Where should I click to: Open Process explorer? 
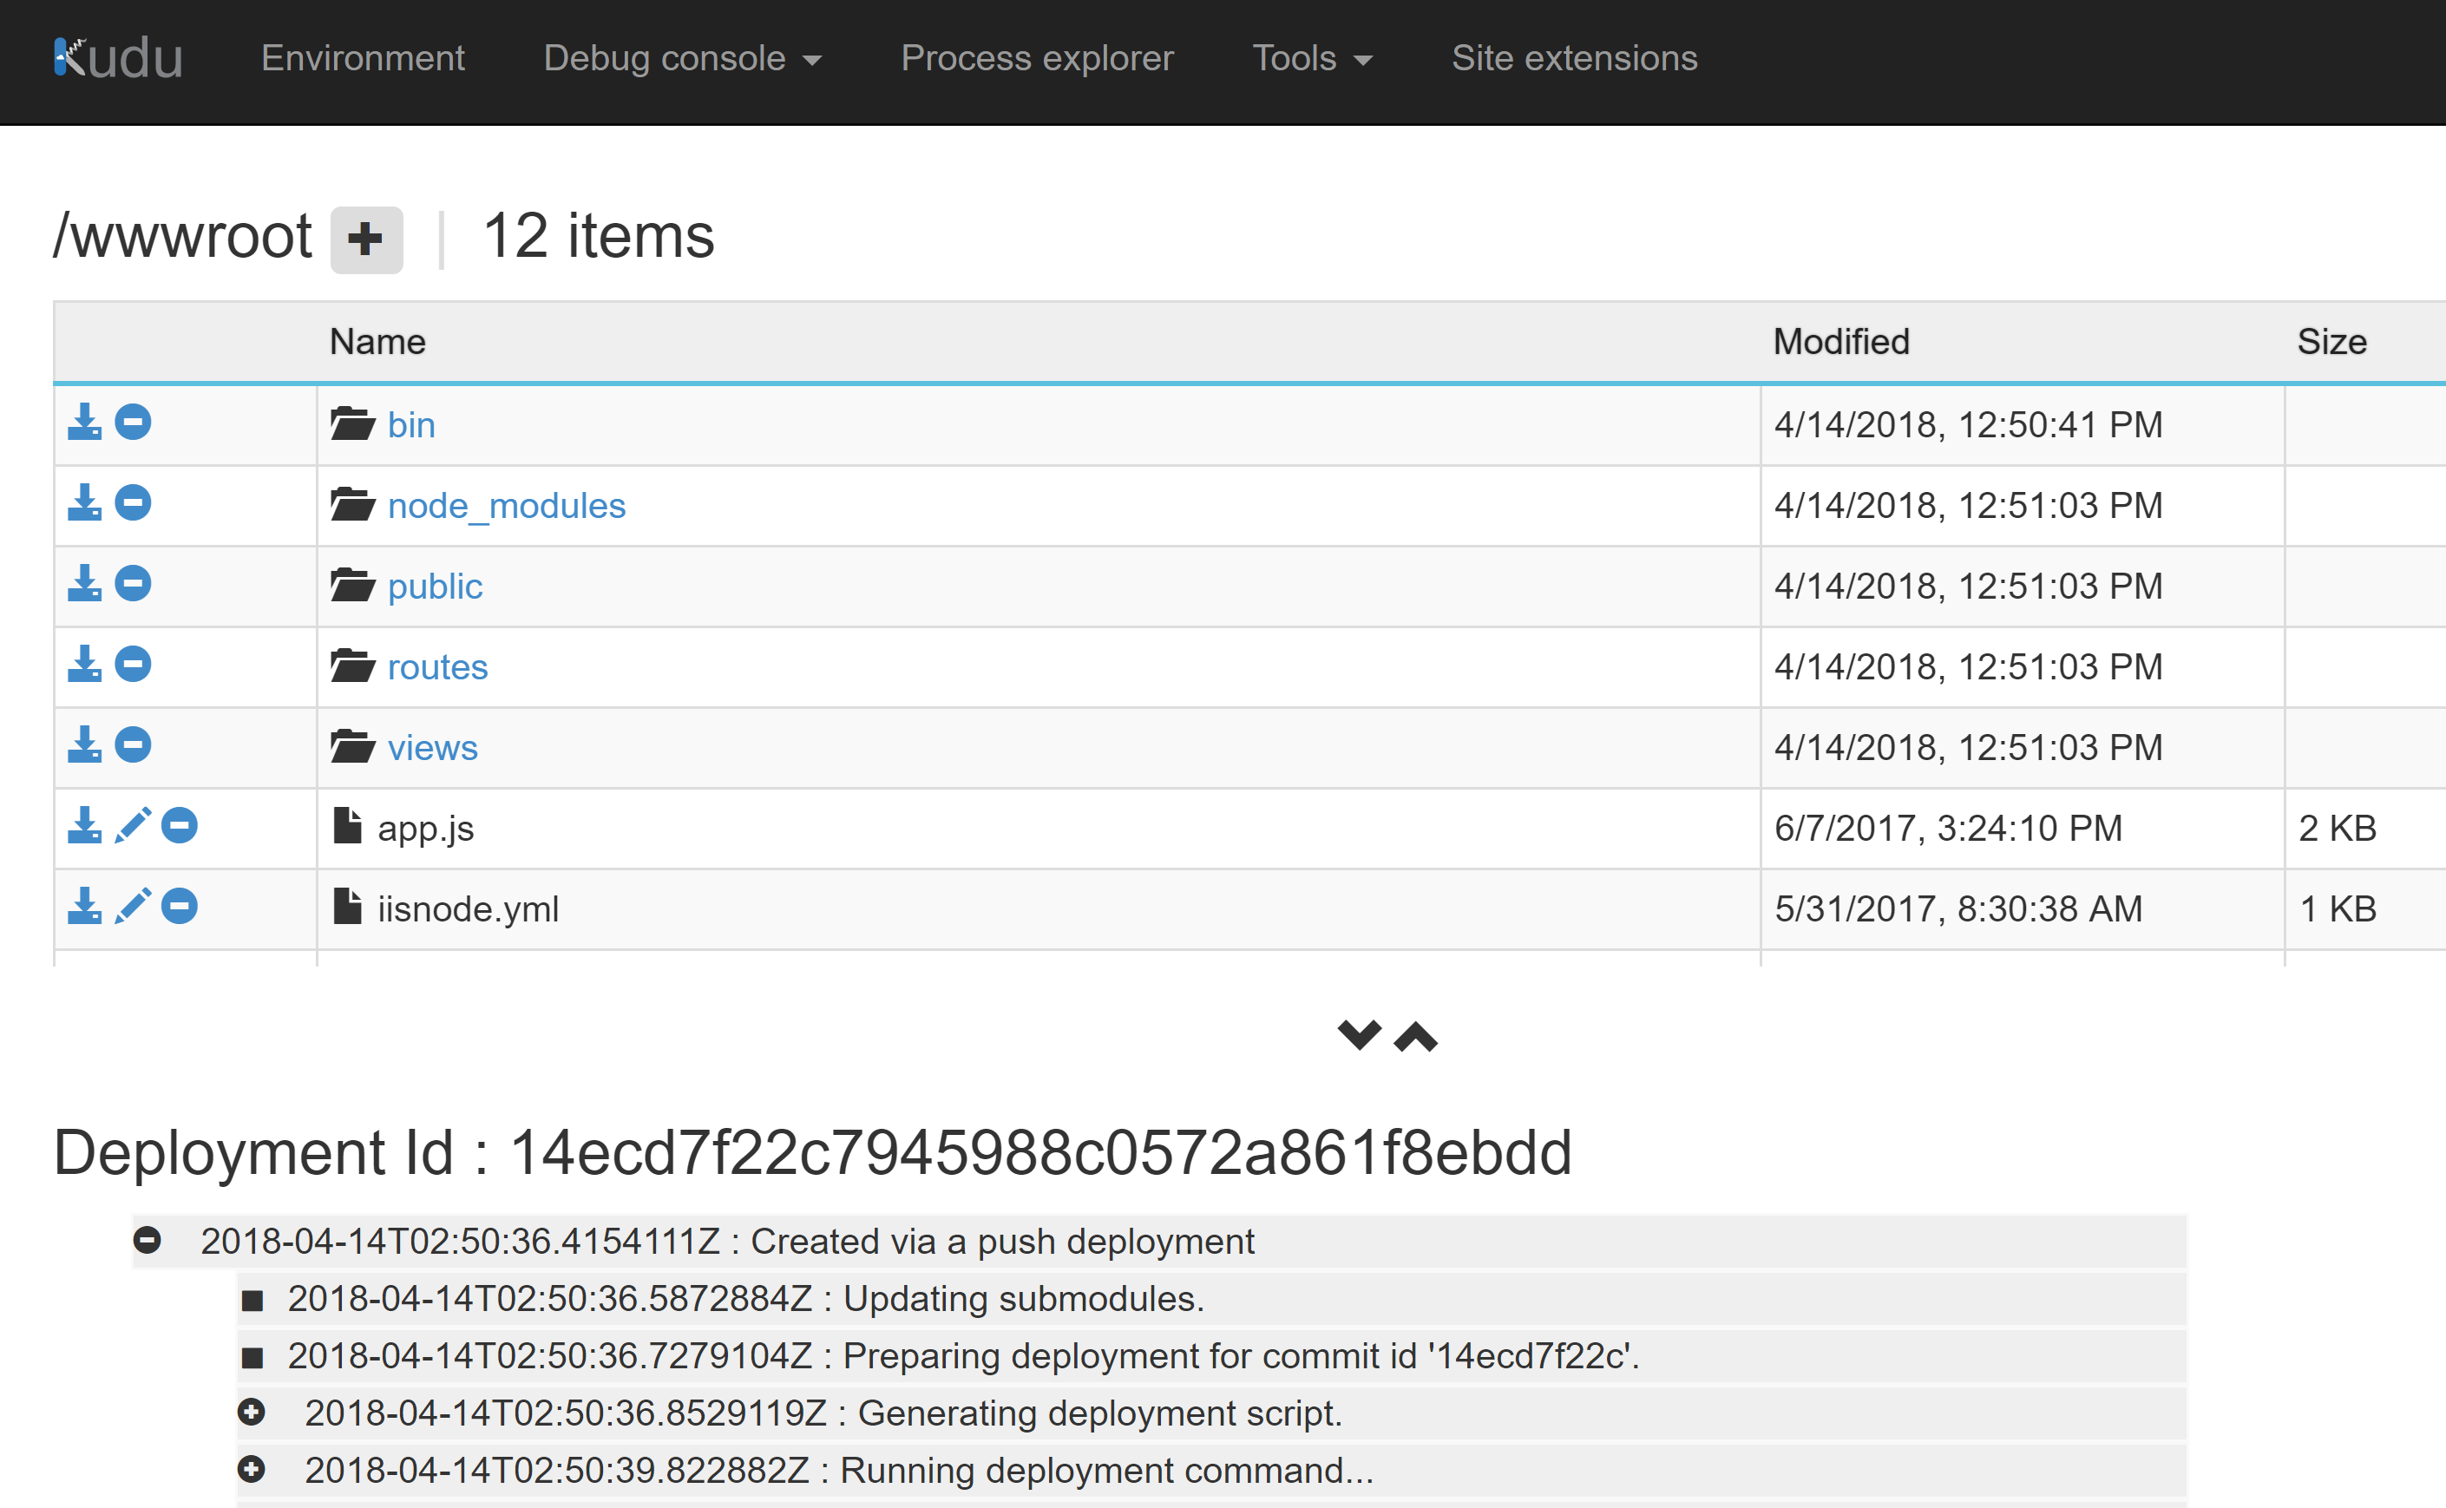pyautogui.click(x=1037, y=58)
